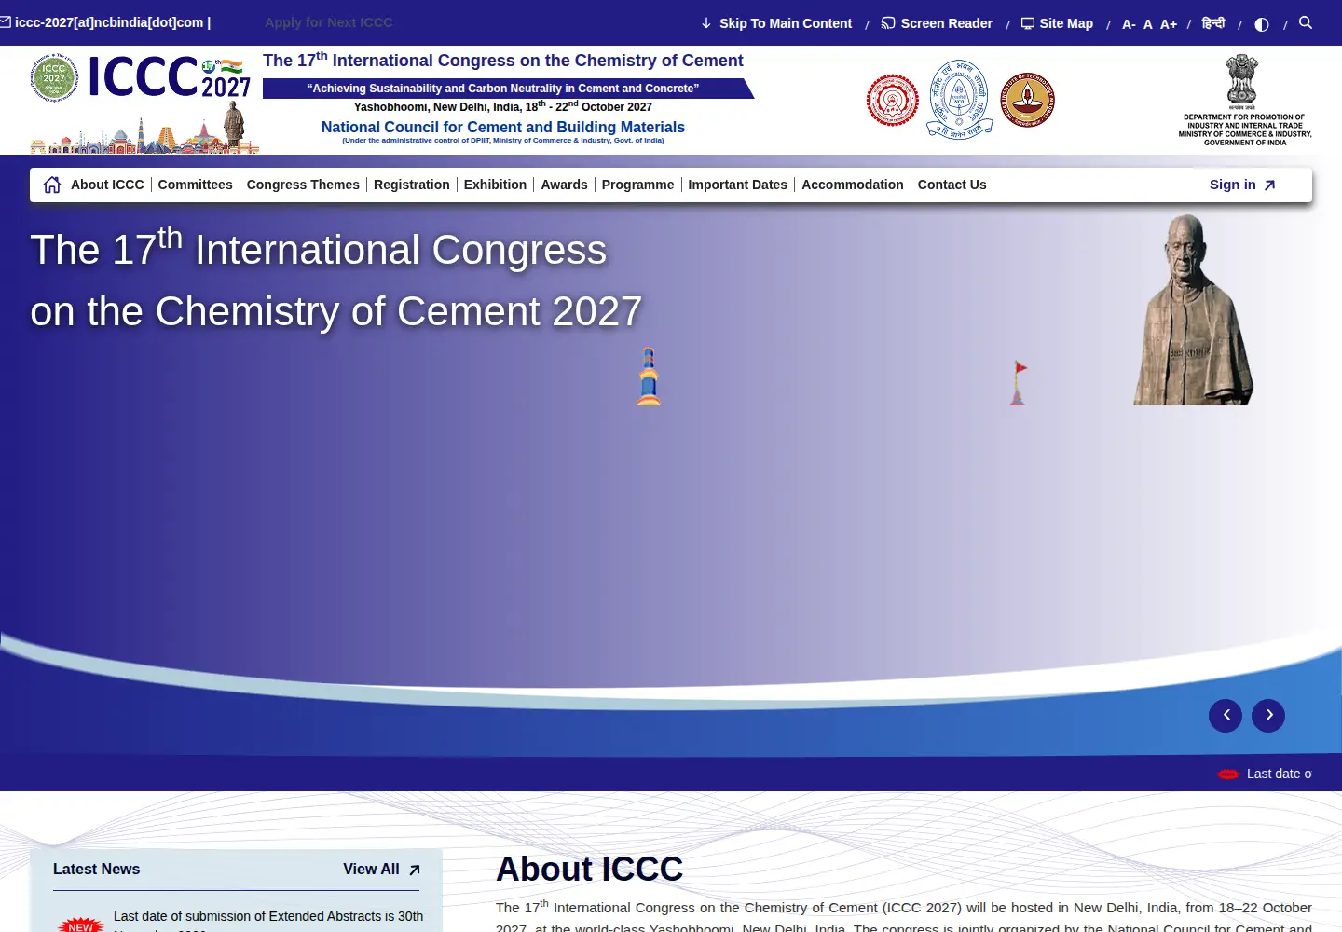
Task: Click the About ICCC heading
Action: click(589, 869)
